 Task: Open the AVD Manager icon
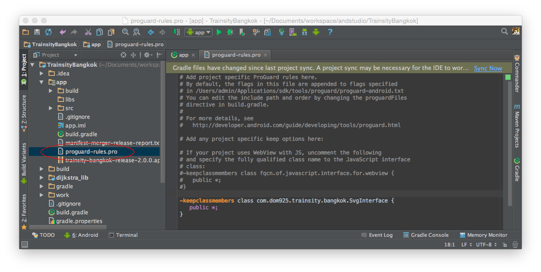(293, 32)
